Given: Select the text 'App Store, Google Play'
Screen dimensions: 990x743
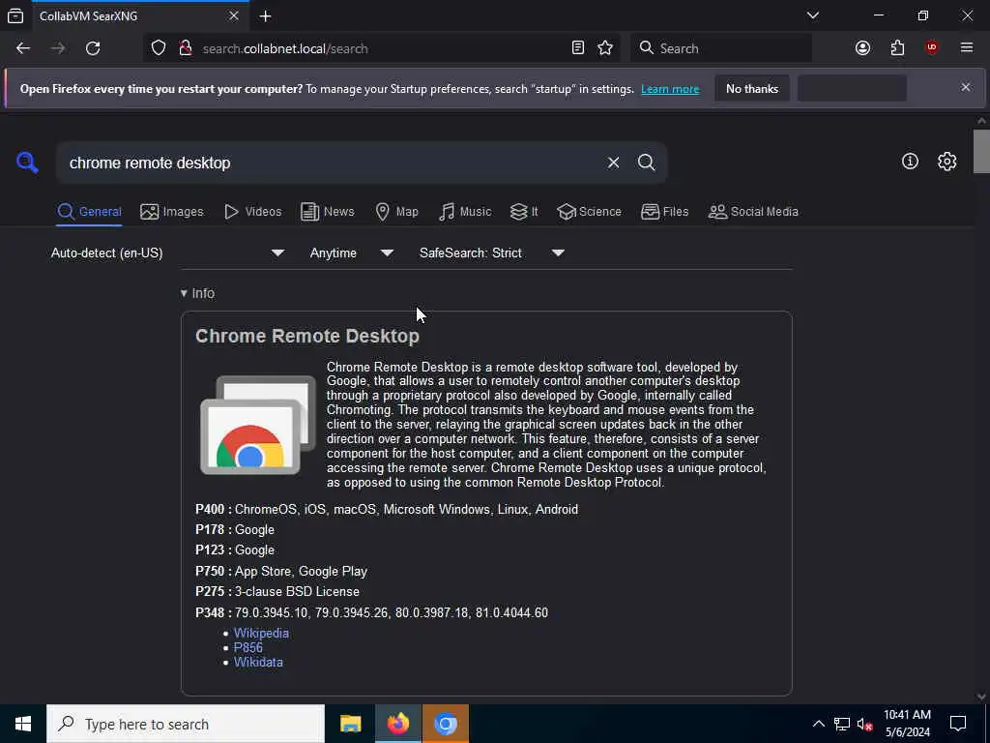Looking at the screenshot, I should [302, 571].
